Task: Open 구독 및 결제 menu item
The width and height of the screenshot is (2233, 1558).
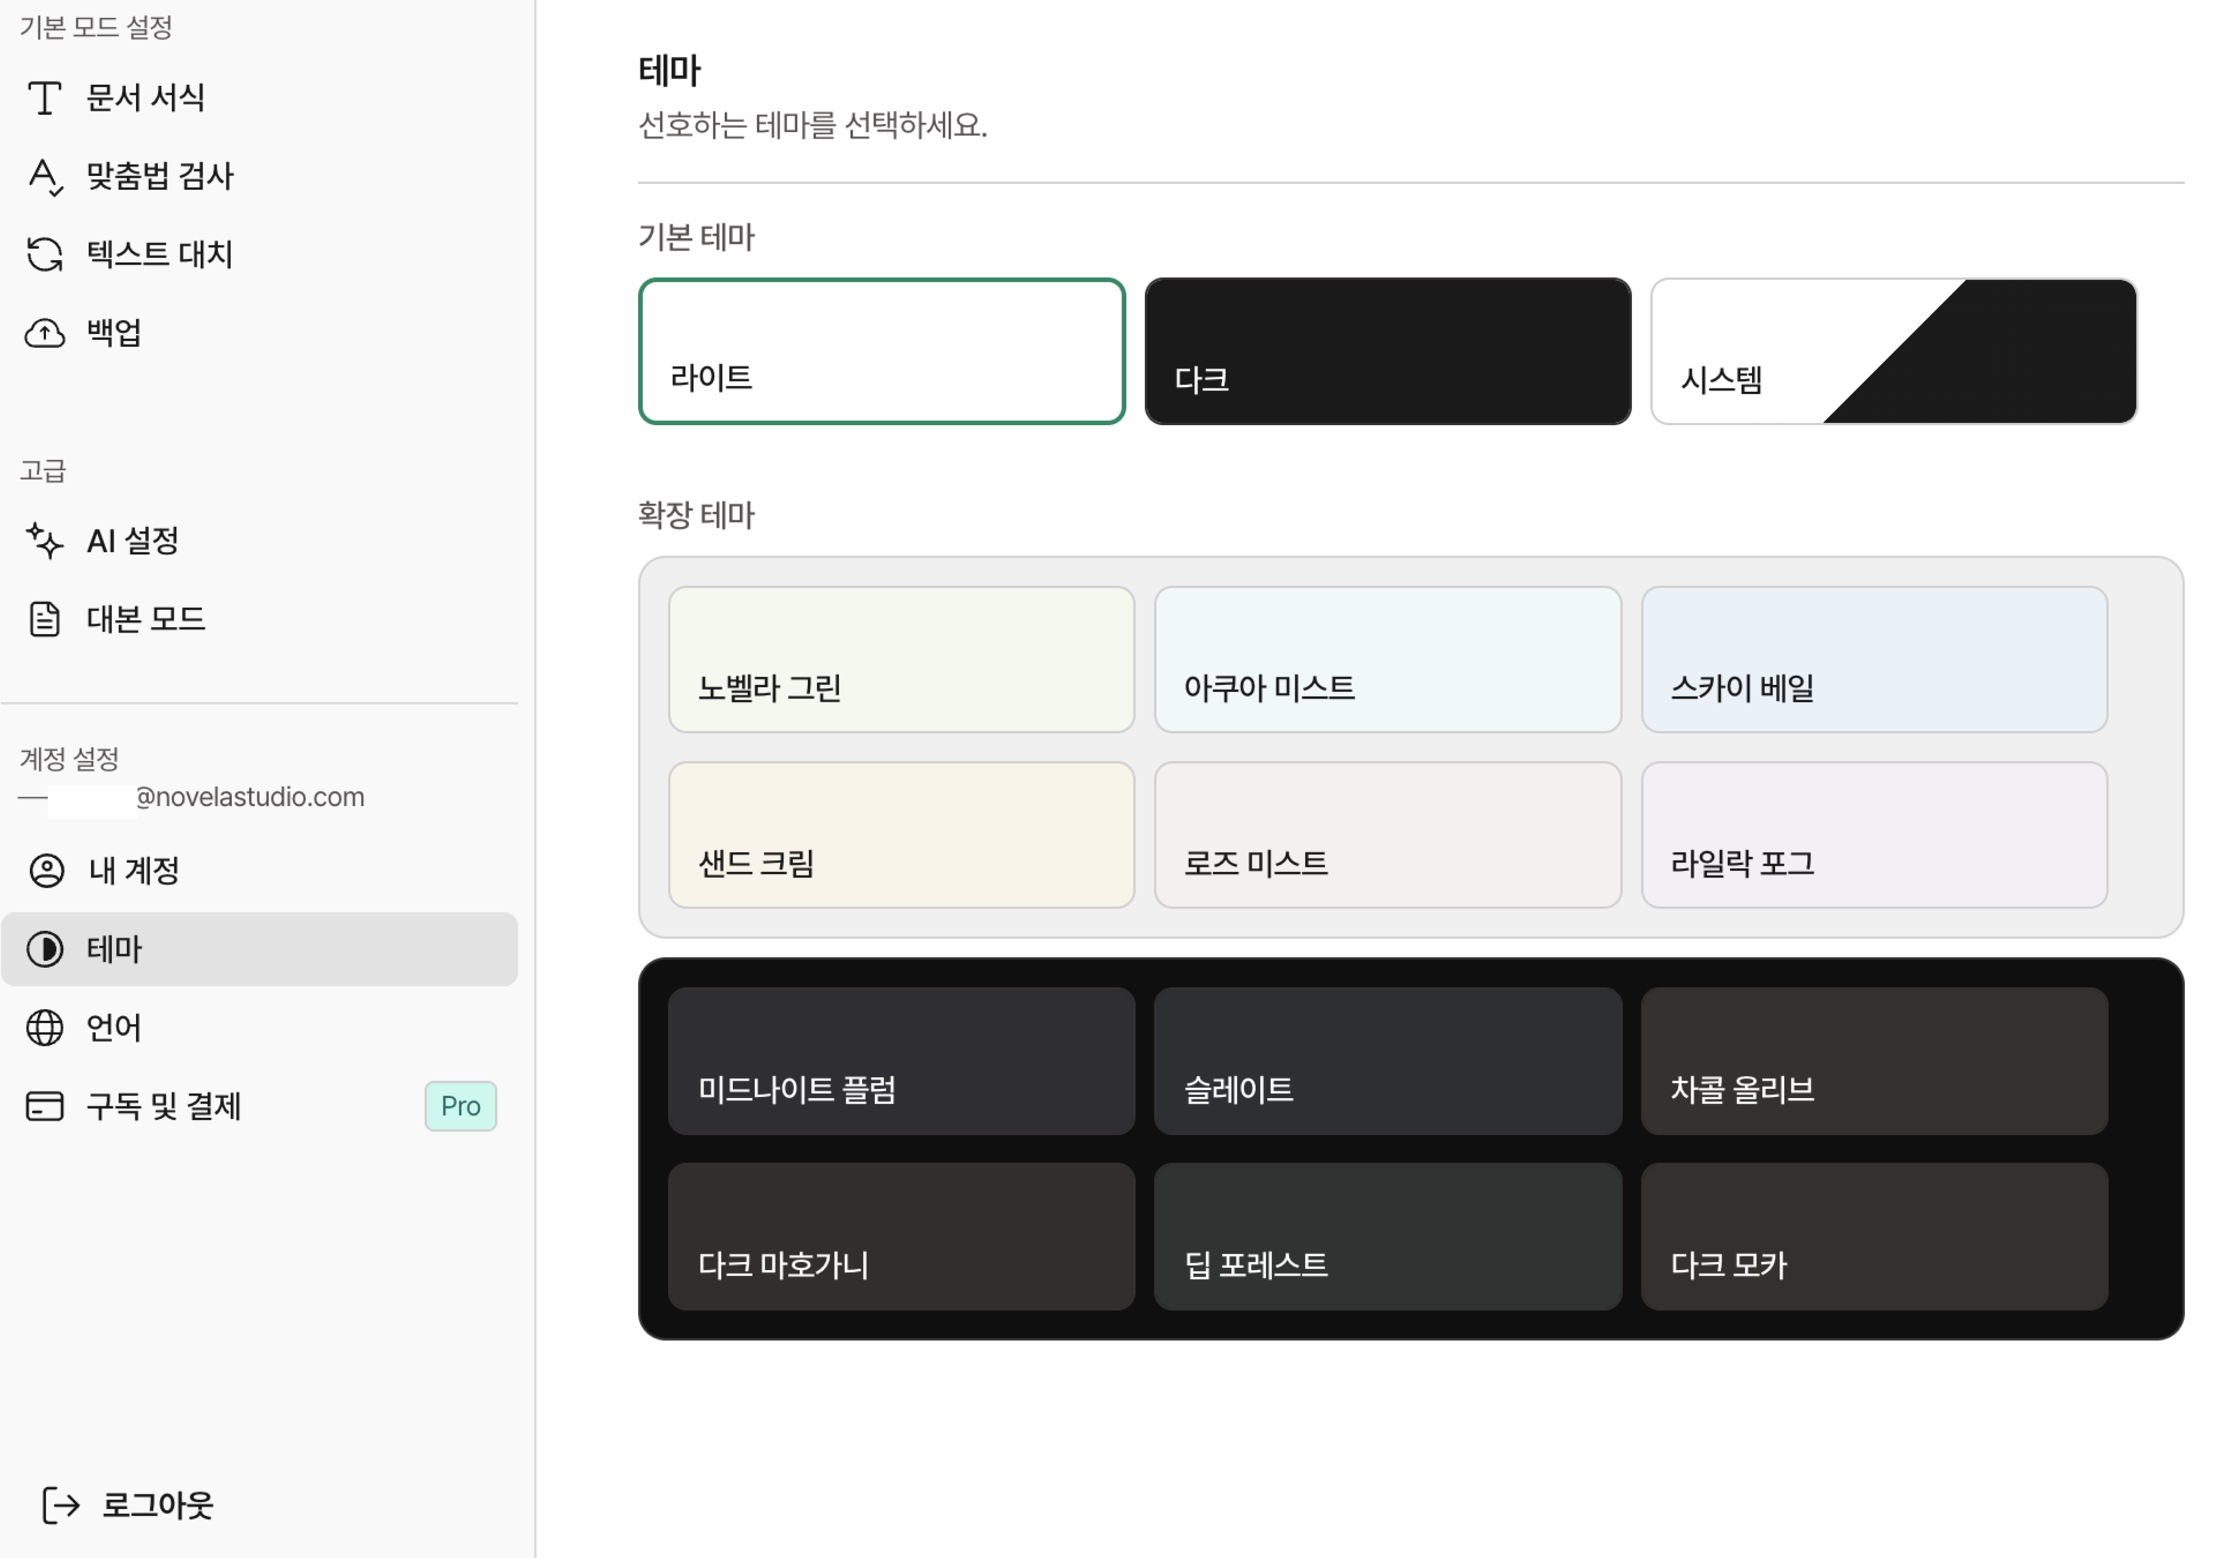Action: tap(260, 1106)
